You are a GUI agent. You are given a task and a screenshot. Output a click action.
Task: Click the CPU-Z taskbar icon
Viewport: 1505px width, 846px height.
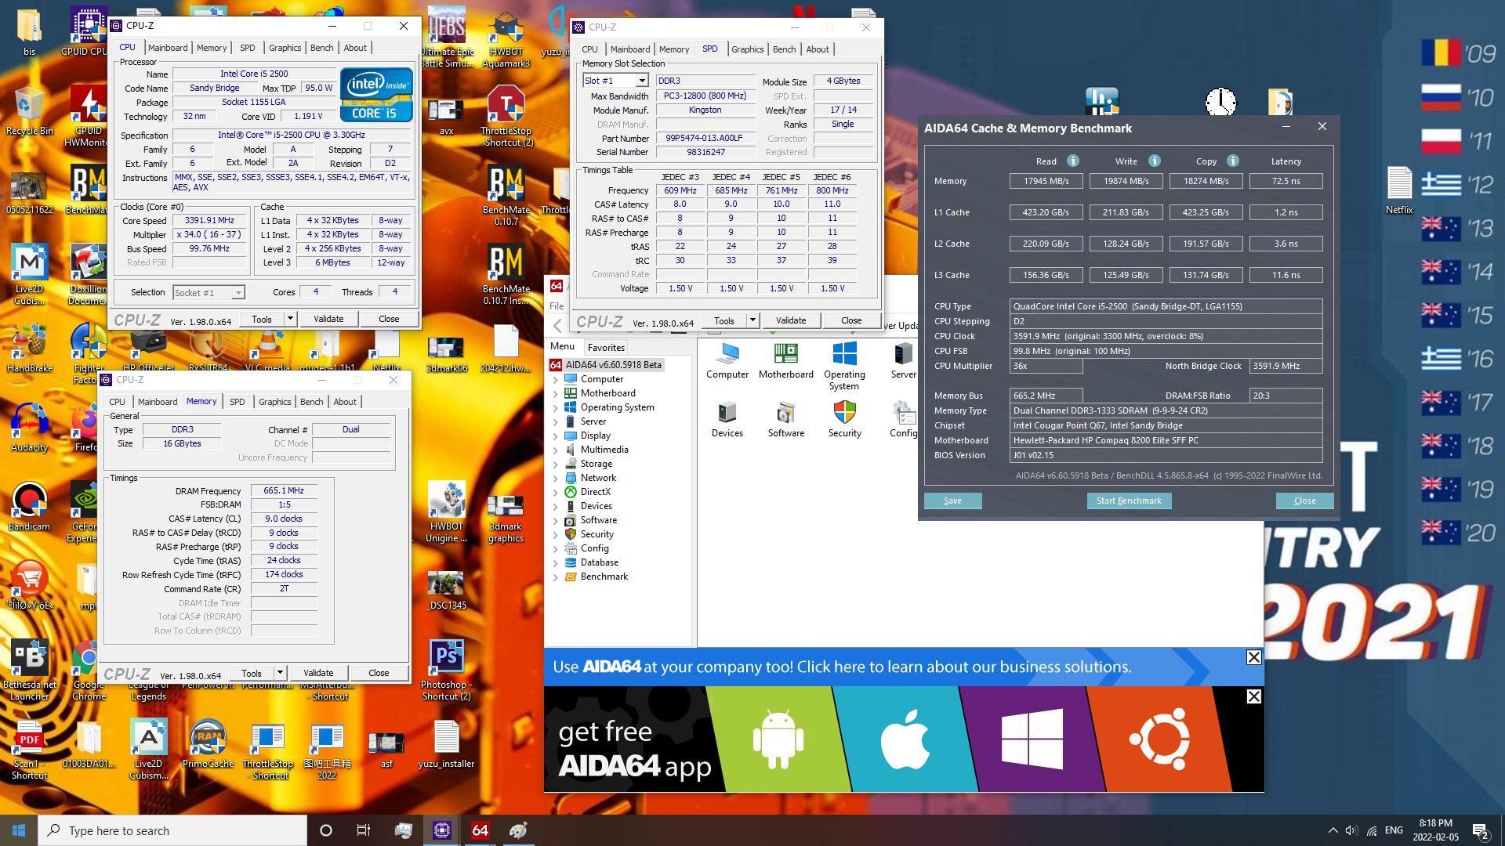tap(441, 830)
